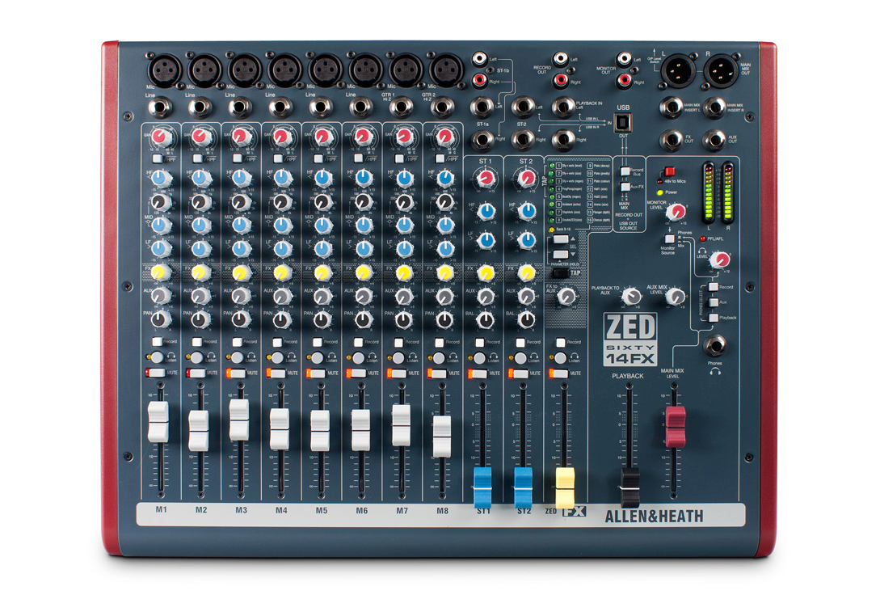
Task: Push the Record switch on channel M2
Action: tap(197, 341)
